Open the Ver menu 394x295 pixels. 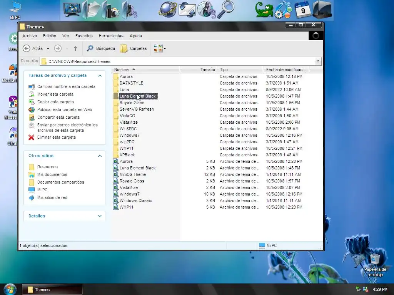click(66, 36)
